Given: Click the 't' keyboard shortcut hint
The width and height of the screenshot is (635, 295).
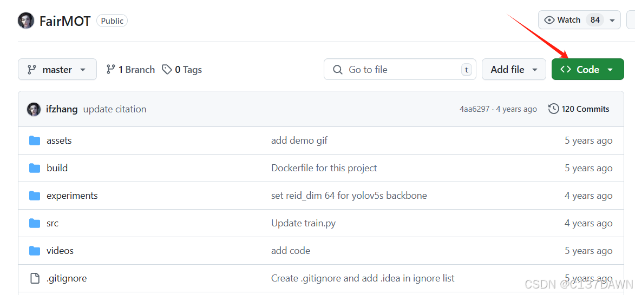Looking at the screenshot, I should tap(467, 70).
